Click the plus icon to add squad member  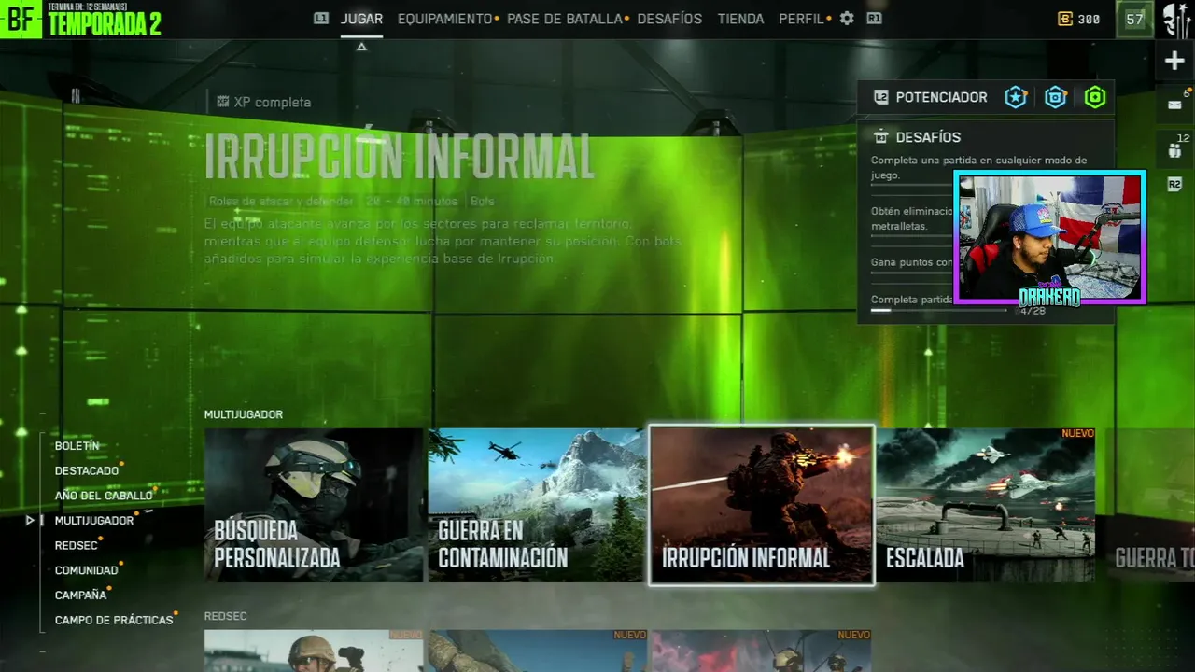(x=1174, y=62)
